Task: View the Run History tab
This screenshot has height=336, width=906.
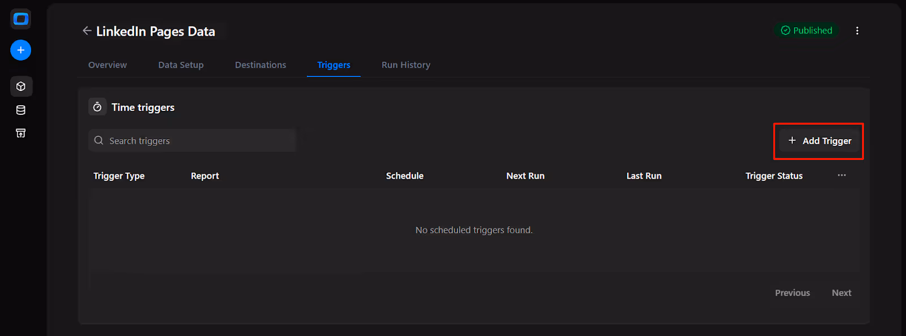Action: (x=406, y=65)
